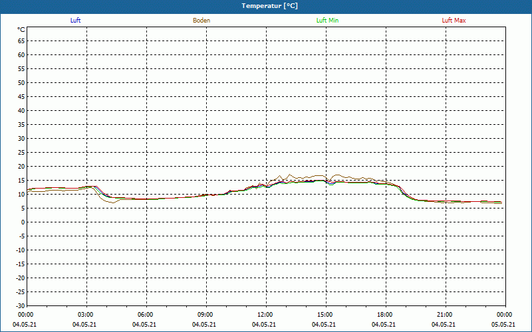Click the 03:00 time axis label
This screenshot has height=332, width=532.
point(86,315)
